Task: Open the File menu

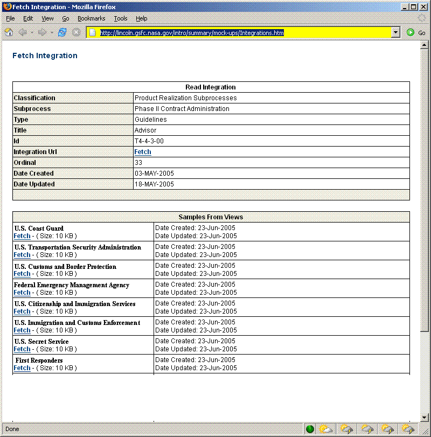Action: click(x=10, y=18)
